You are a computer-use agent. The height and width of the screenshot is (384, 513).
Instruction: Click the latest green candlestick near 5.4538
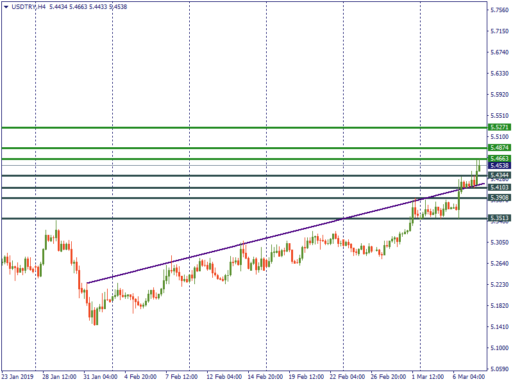479,168
